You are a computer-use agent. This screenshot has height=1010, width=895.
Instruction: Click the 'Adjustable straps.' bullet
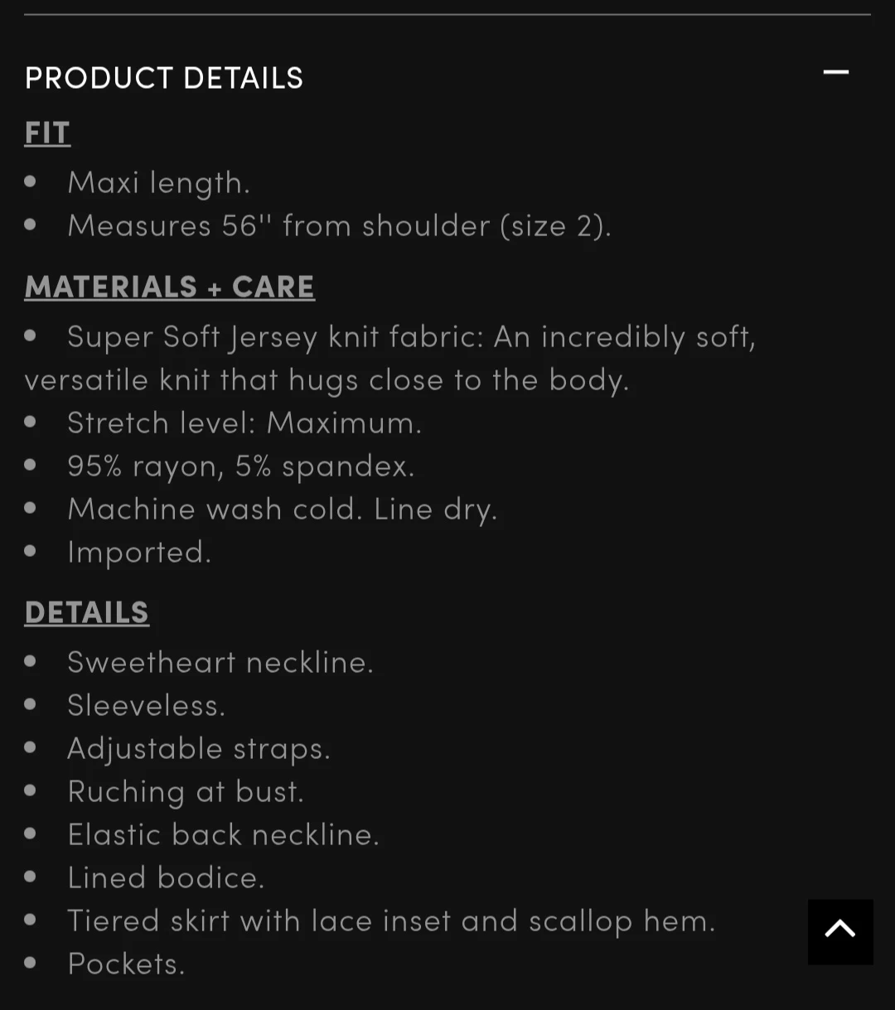(x=200, y=748)
